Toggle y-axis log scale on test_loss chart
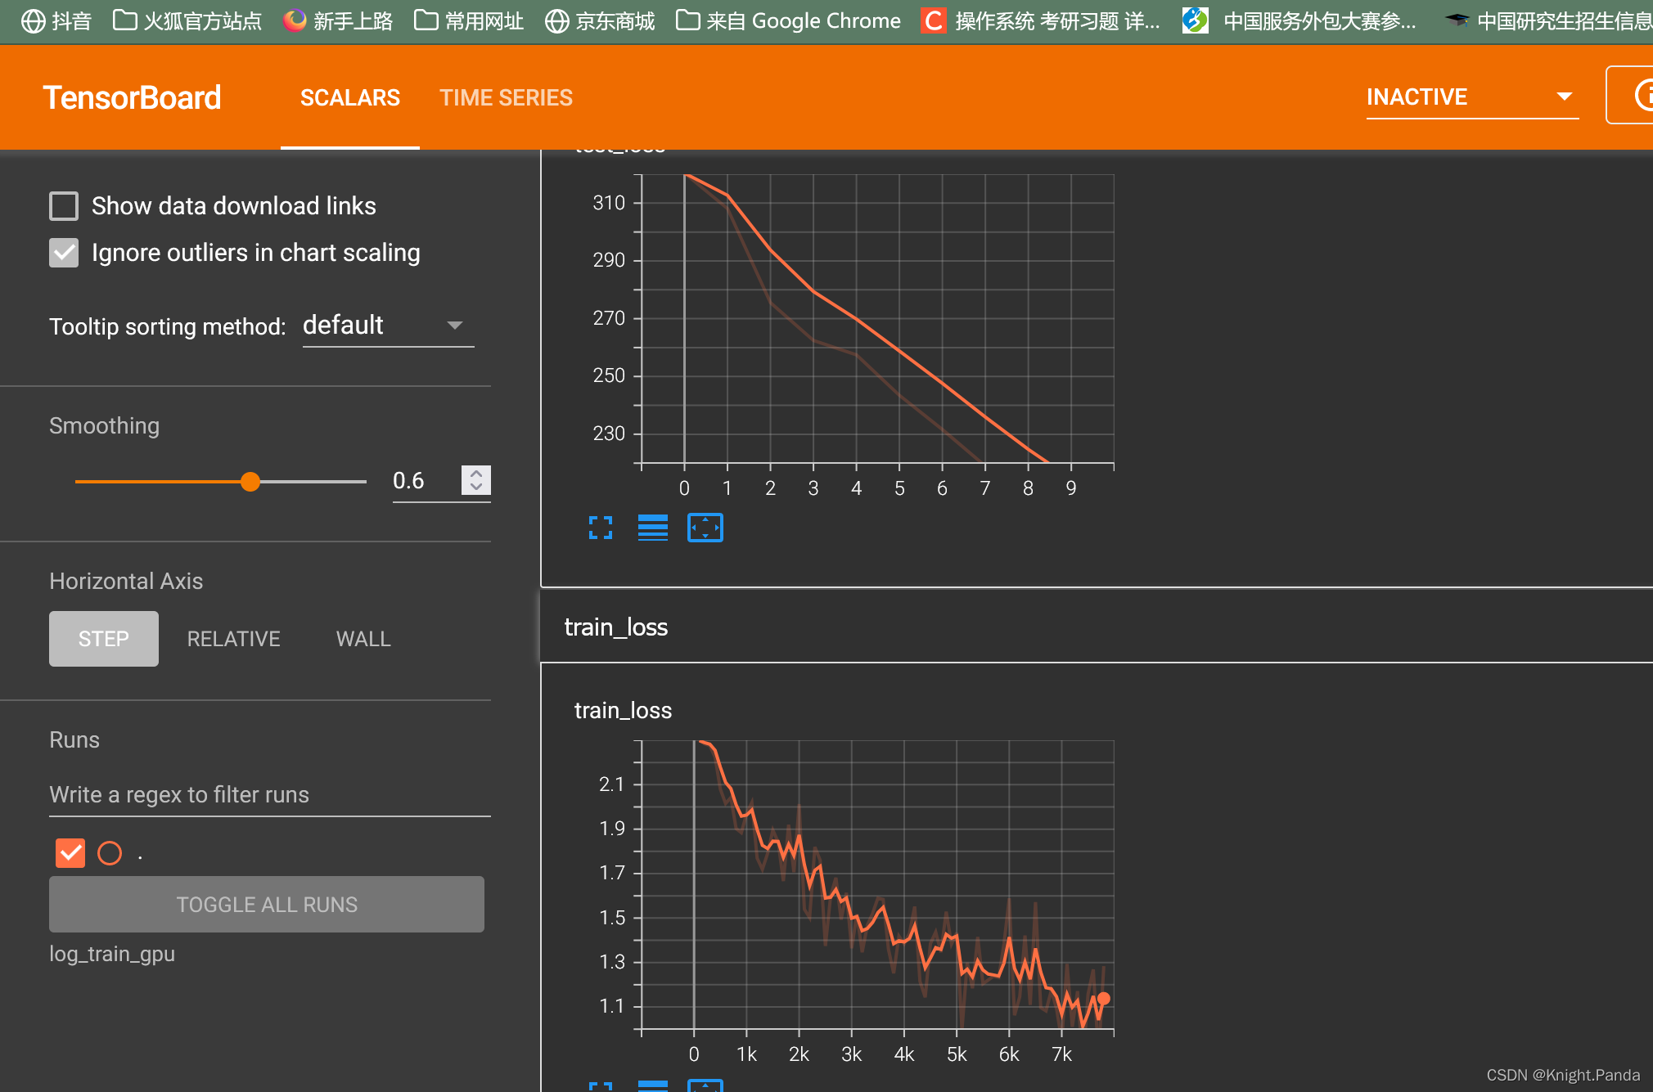 click(x=652, y=528)
